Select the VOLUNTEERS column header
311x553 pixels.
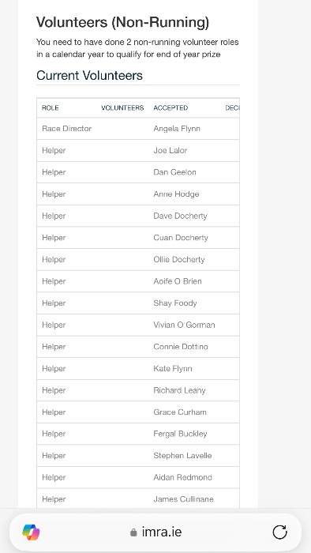click(122, 108)
